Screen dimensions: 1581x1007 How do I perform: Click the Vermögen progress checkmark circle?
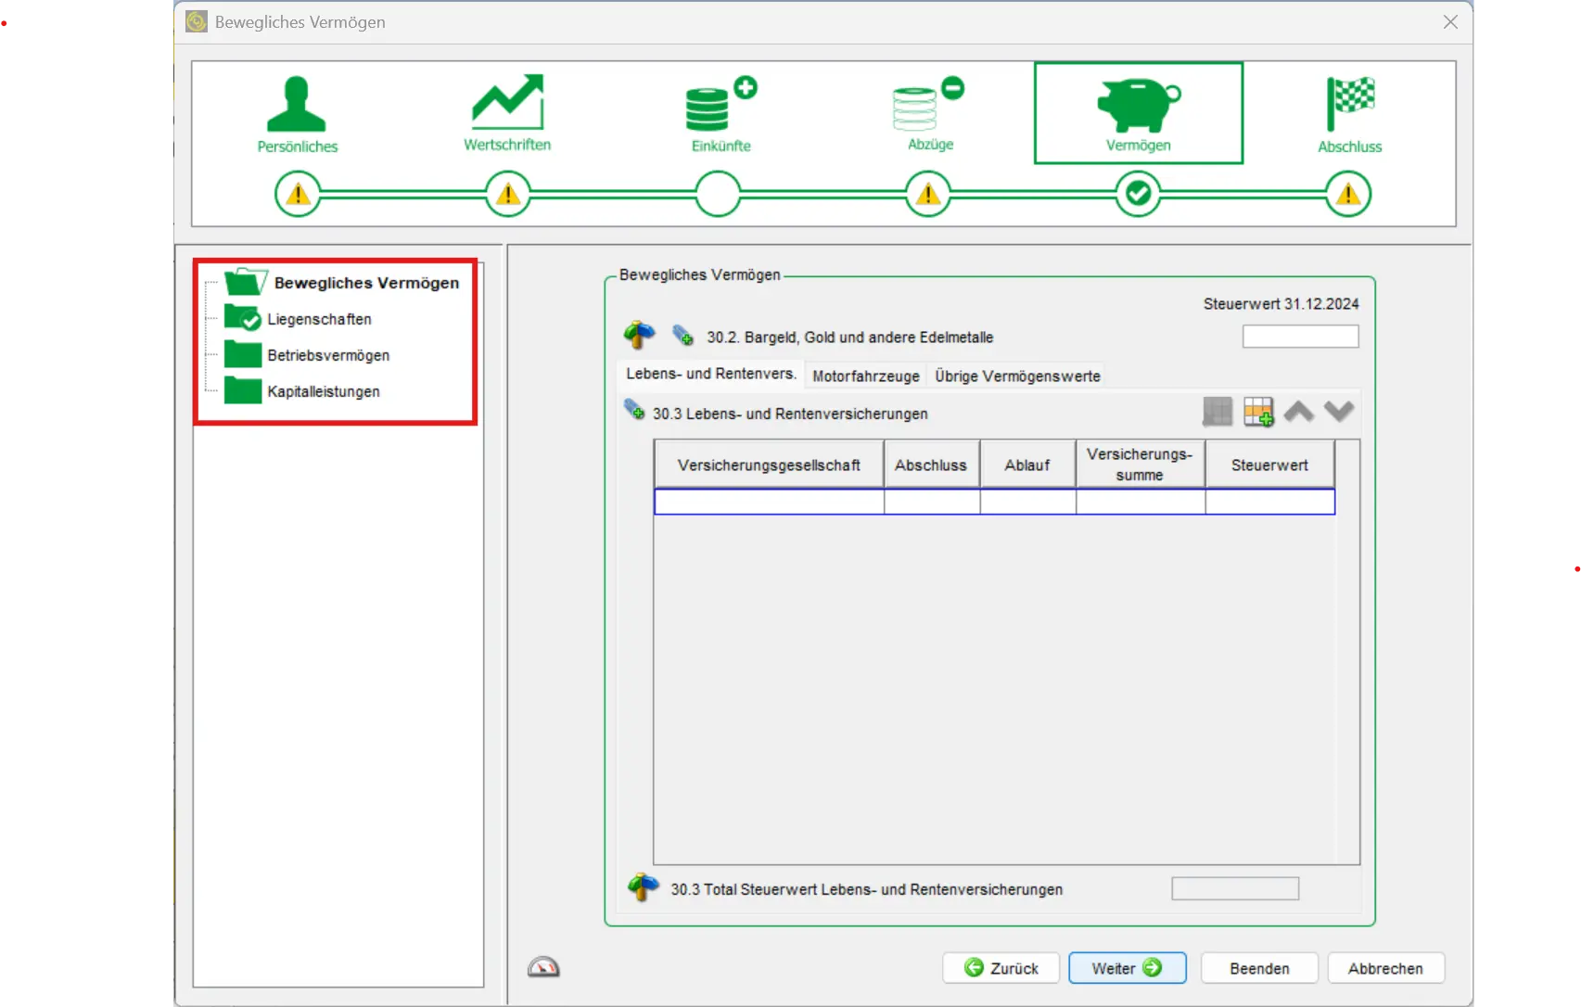tap(1138, 194)
